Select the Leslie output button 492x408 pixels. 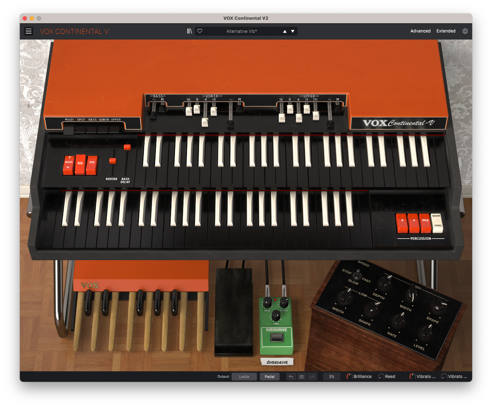[244, 377]
